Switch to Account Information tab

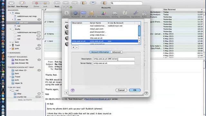point(100,52)
